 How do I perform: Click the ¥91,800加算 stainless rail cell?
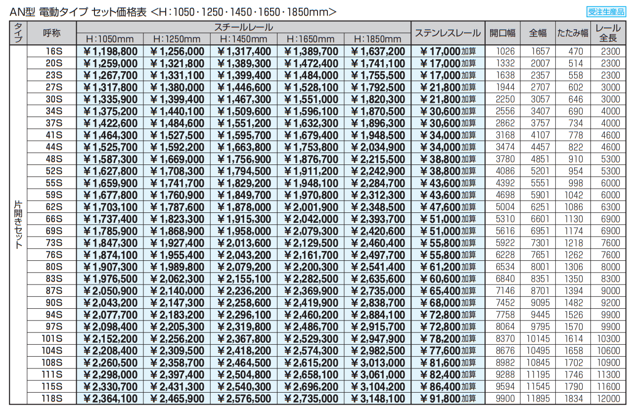447,399
